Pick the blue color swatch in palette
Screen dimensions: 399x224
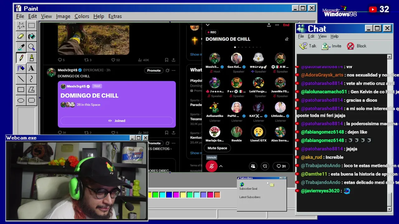tap(169, 195)
